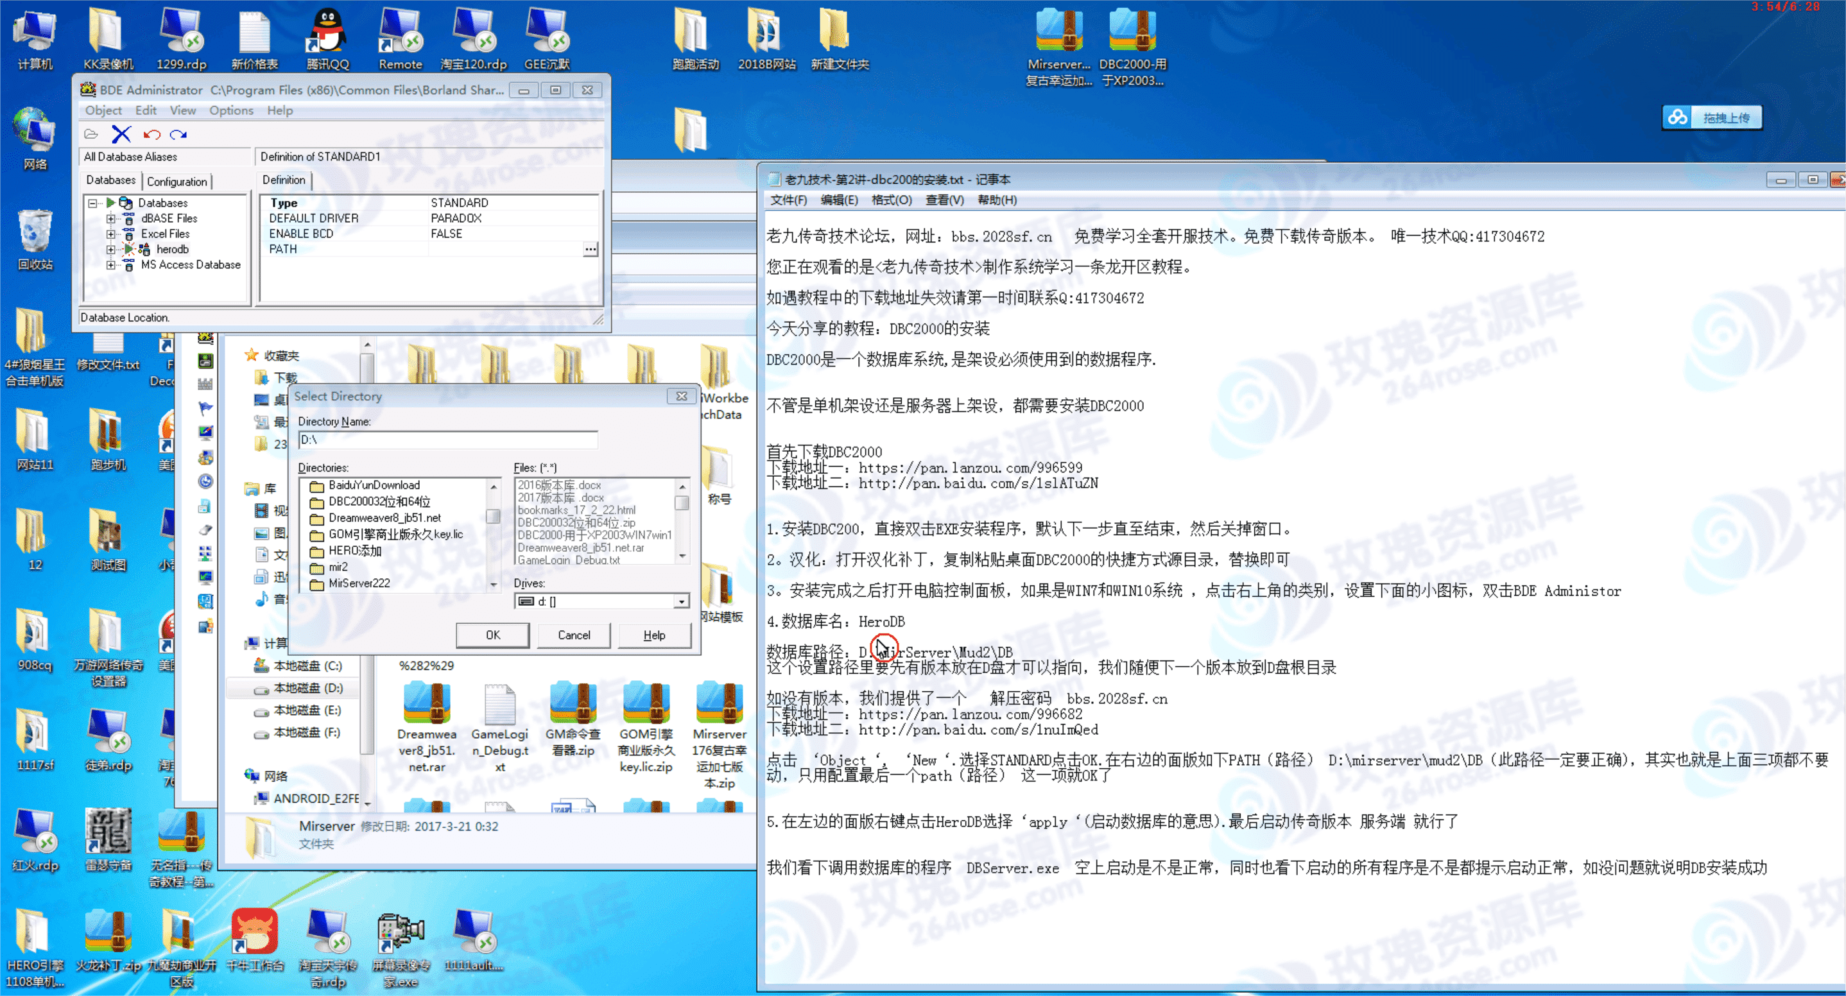
Task: Select the DBC2000 archive on the desktop
Action: click(1132, 47)
